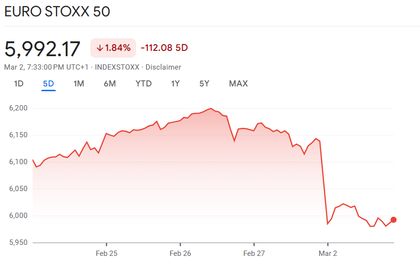Screen dimensions: 420x265
Task: Switch chart to 6M range
Action: 110,84
